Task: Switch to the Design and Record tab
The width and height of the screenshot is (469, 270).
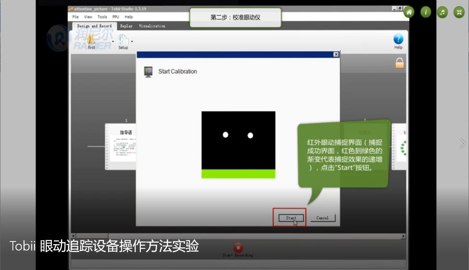Action: tap(94, 26)
